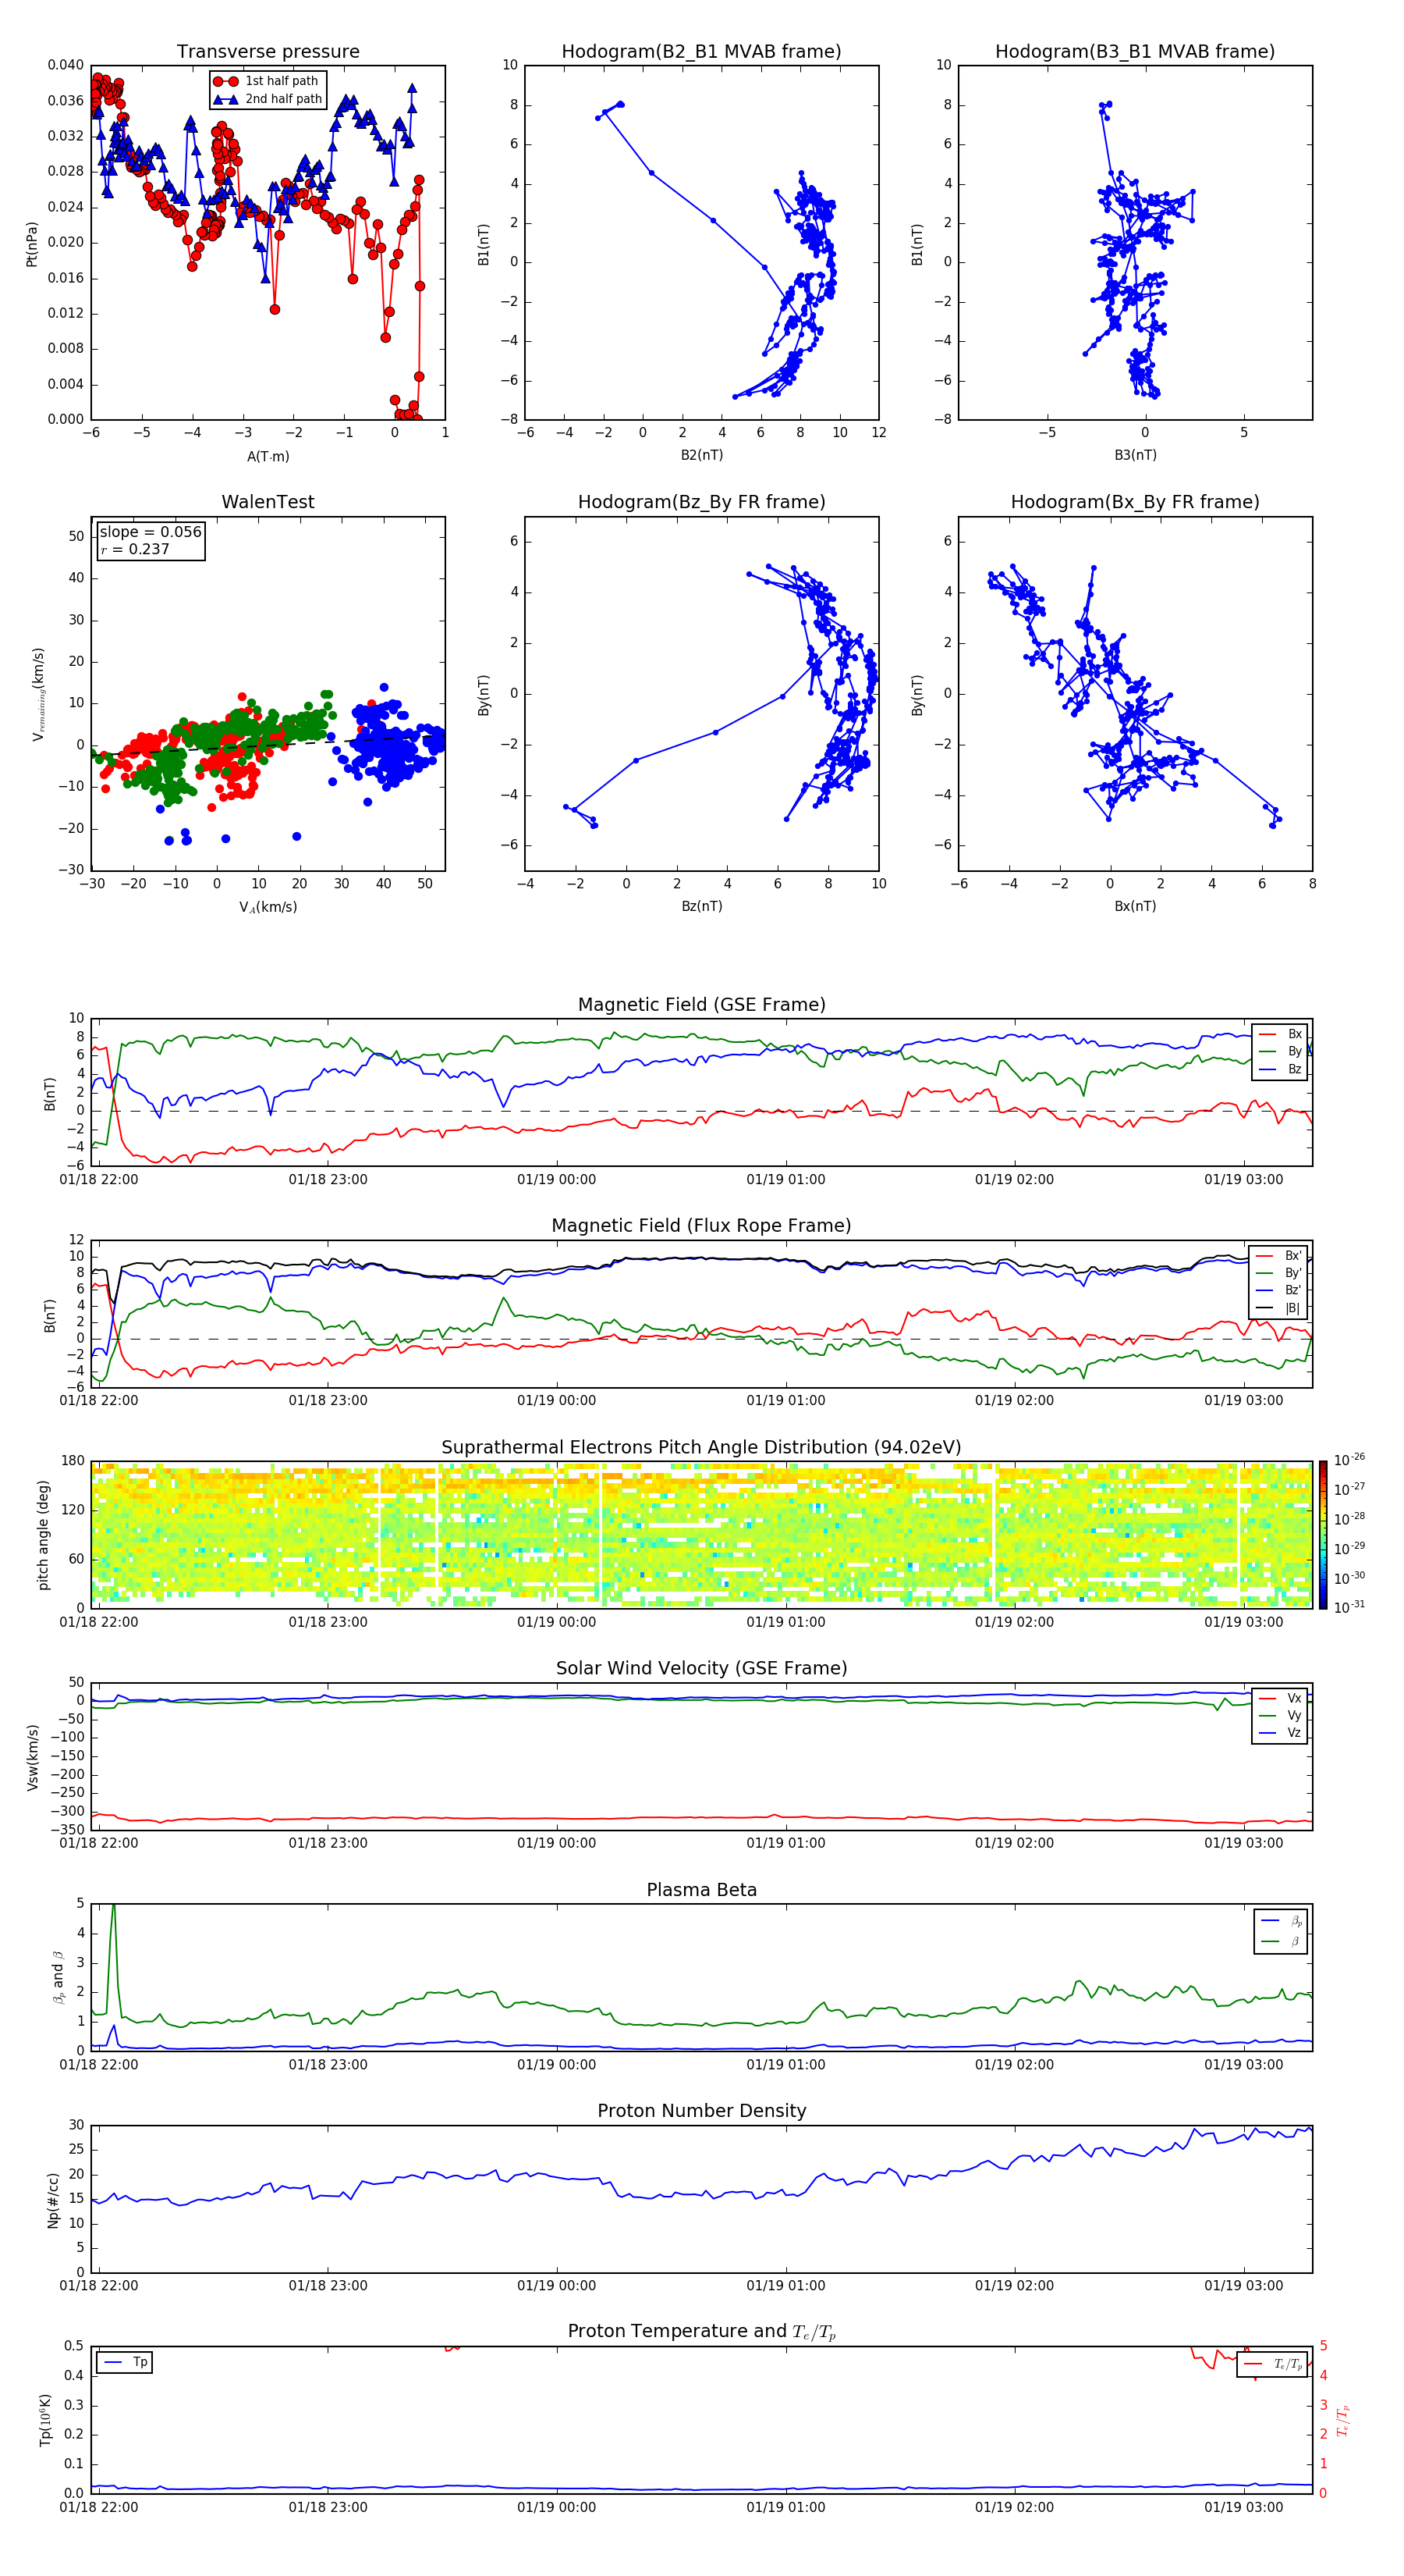Click the Tp legend entry in temperature panel

click(x=125, y=2362)
